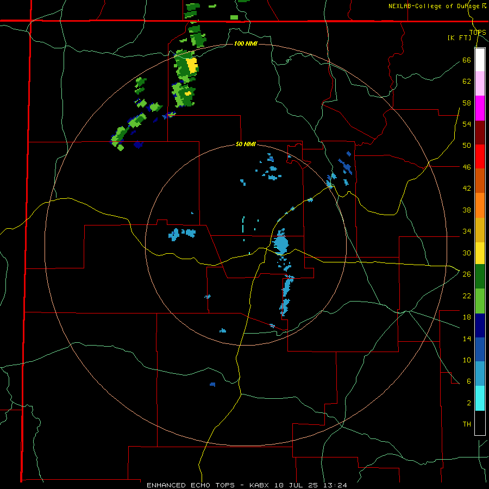The height and width of the screenshot is (489, 489).
Task: Click the TOPS legend title
Action: 478,32
